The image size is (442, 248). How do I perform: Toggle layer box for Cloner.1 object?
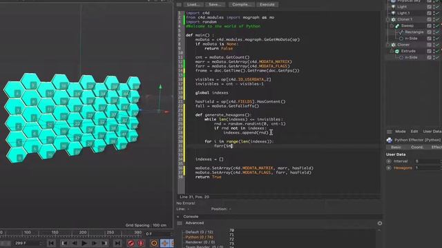tap(429, 19)
